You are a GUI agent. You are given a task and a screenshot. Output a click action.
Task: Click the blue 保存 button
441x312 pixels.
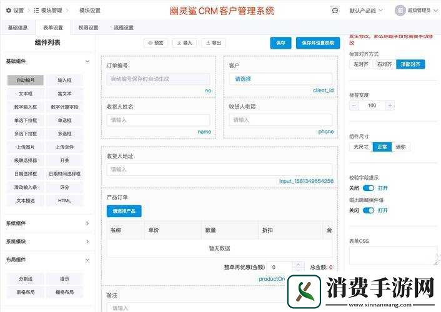tap(280, 43)
